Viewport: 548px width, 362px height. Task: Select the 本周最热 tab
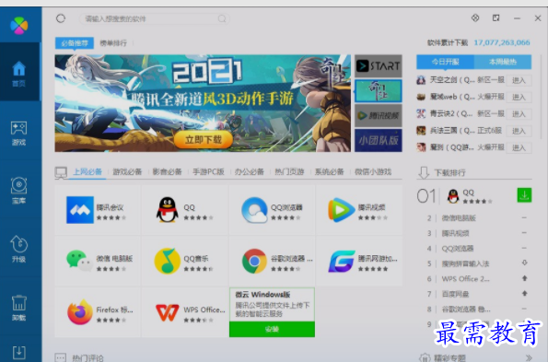tap(503, 62)
